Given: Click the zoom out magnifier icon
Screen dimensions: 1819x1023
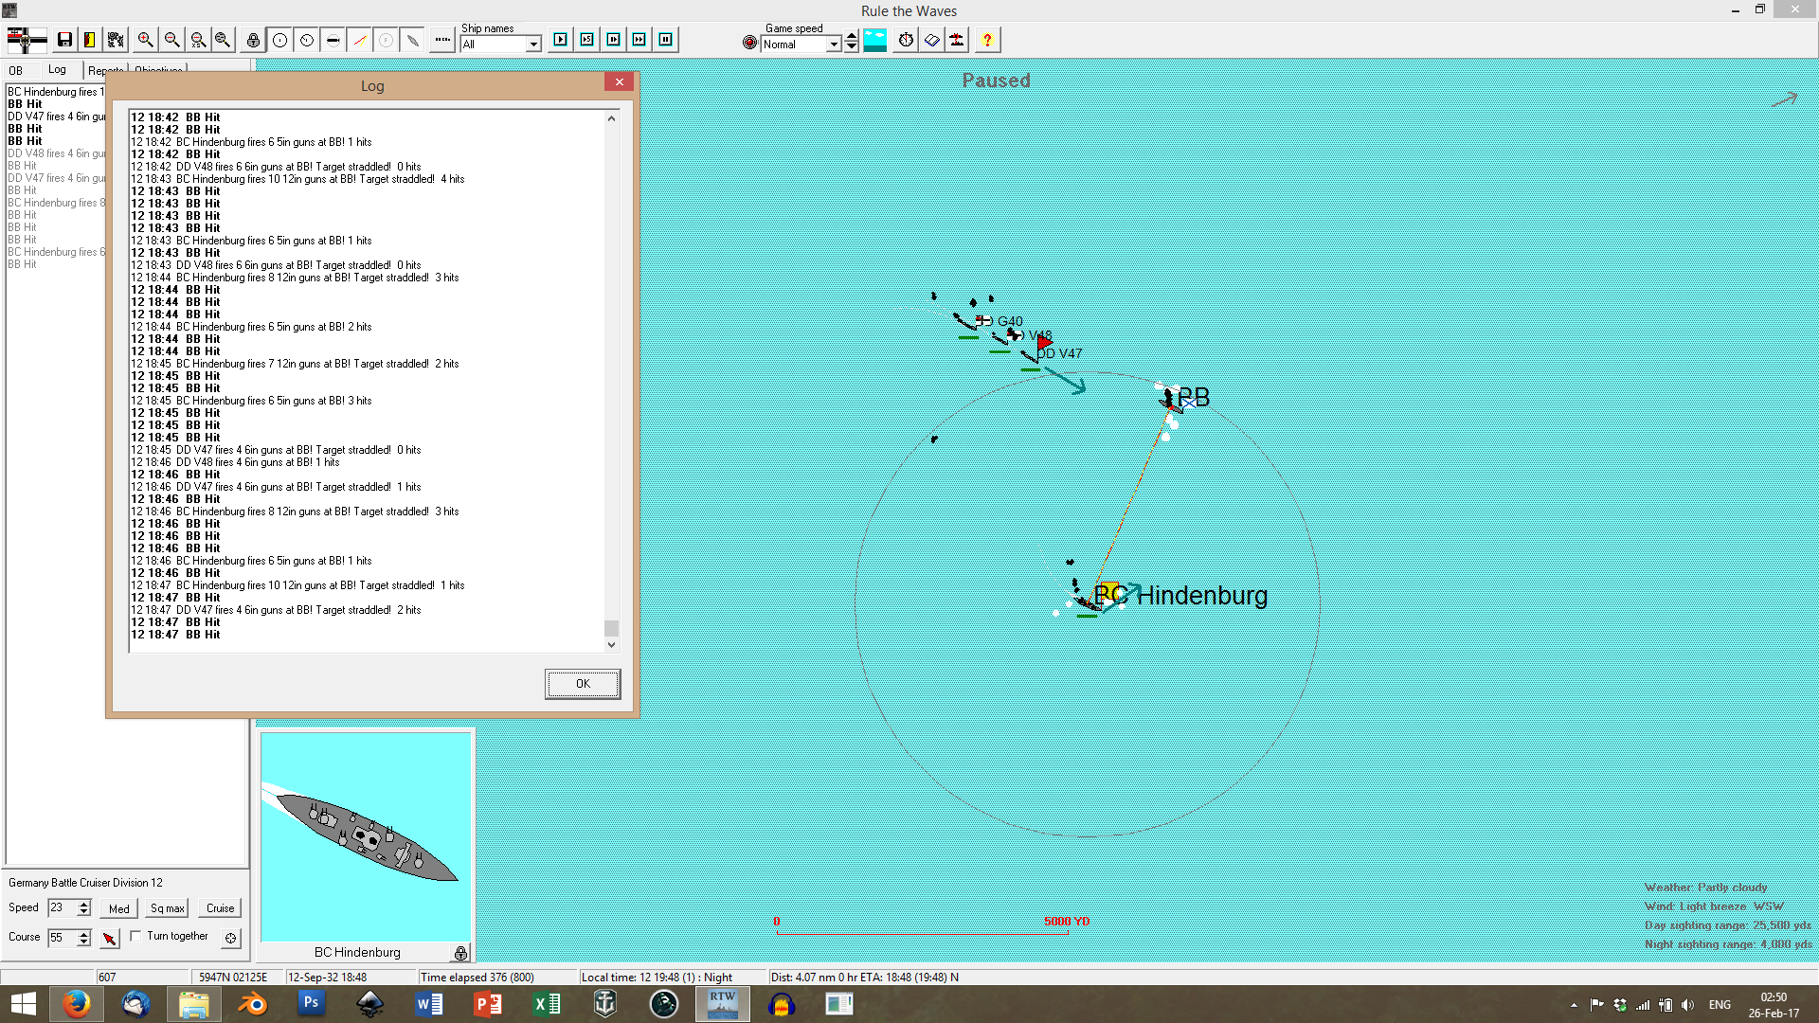Looking at the screenshot, I should [171, 40].
